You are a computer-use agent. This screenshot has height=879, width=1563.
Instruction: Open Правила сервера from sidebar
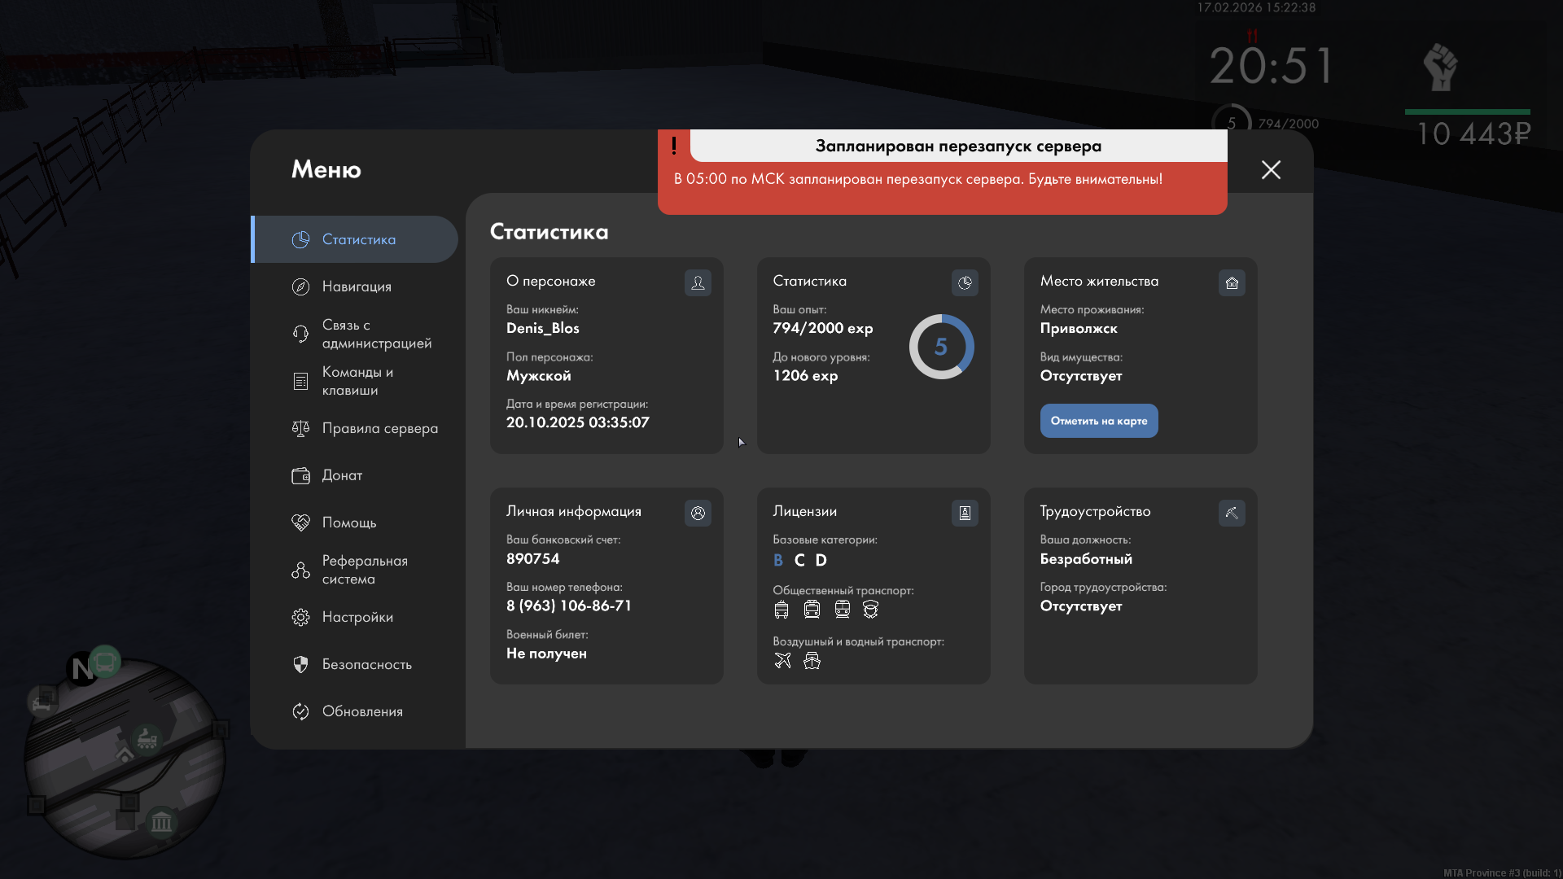[379, 428]
